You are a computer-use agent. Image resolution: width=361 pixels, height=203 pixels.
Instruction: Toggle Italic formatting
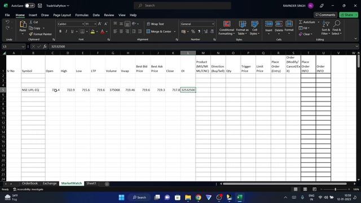66,32
